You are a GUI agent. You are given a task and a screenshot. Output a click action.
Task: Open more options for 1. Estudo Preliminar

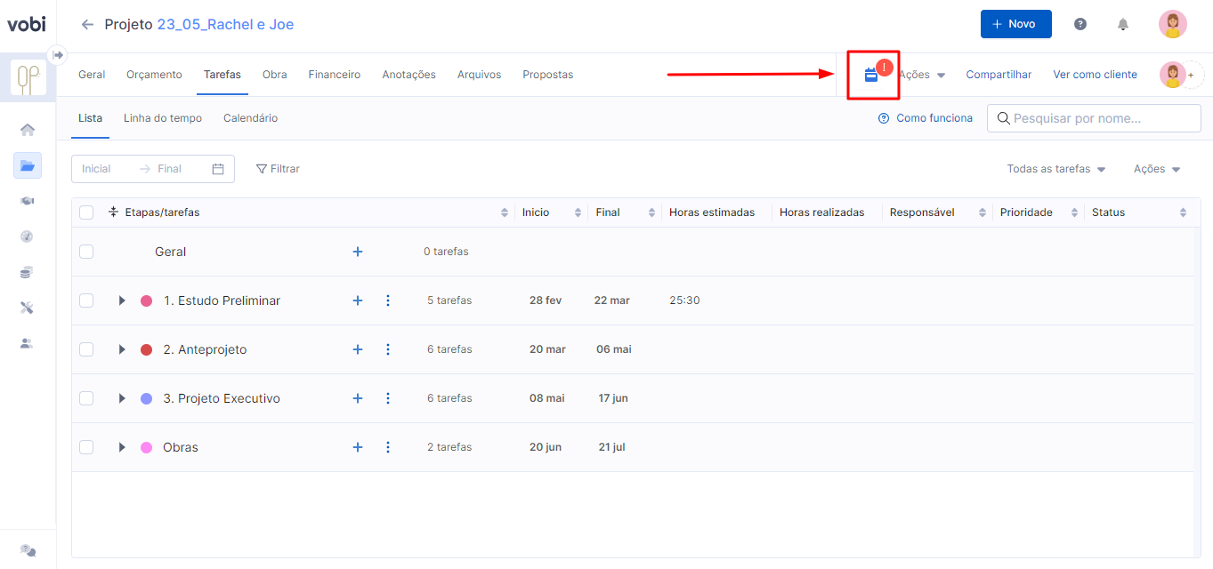pos(388,301)
